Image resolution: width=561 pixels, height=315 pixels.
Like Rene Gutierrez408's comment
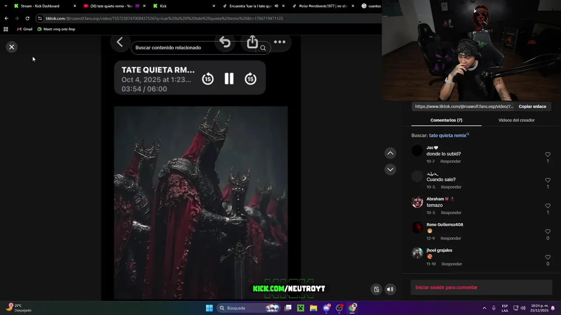pyautogui.click(x=548, y=232)
